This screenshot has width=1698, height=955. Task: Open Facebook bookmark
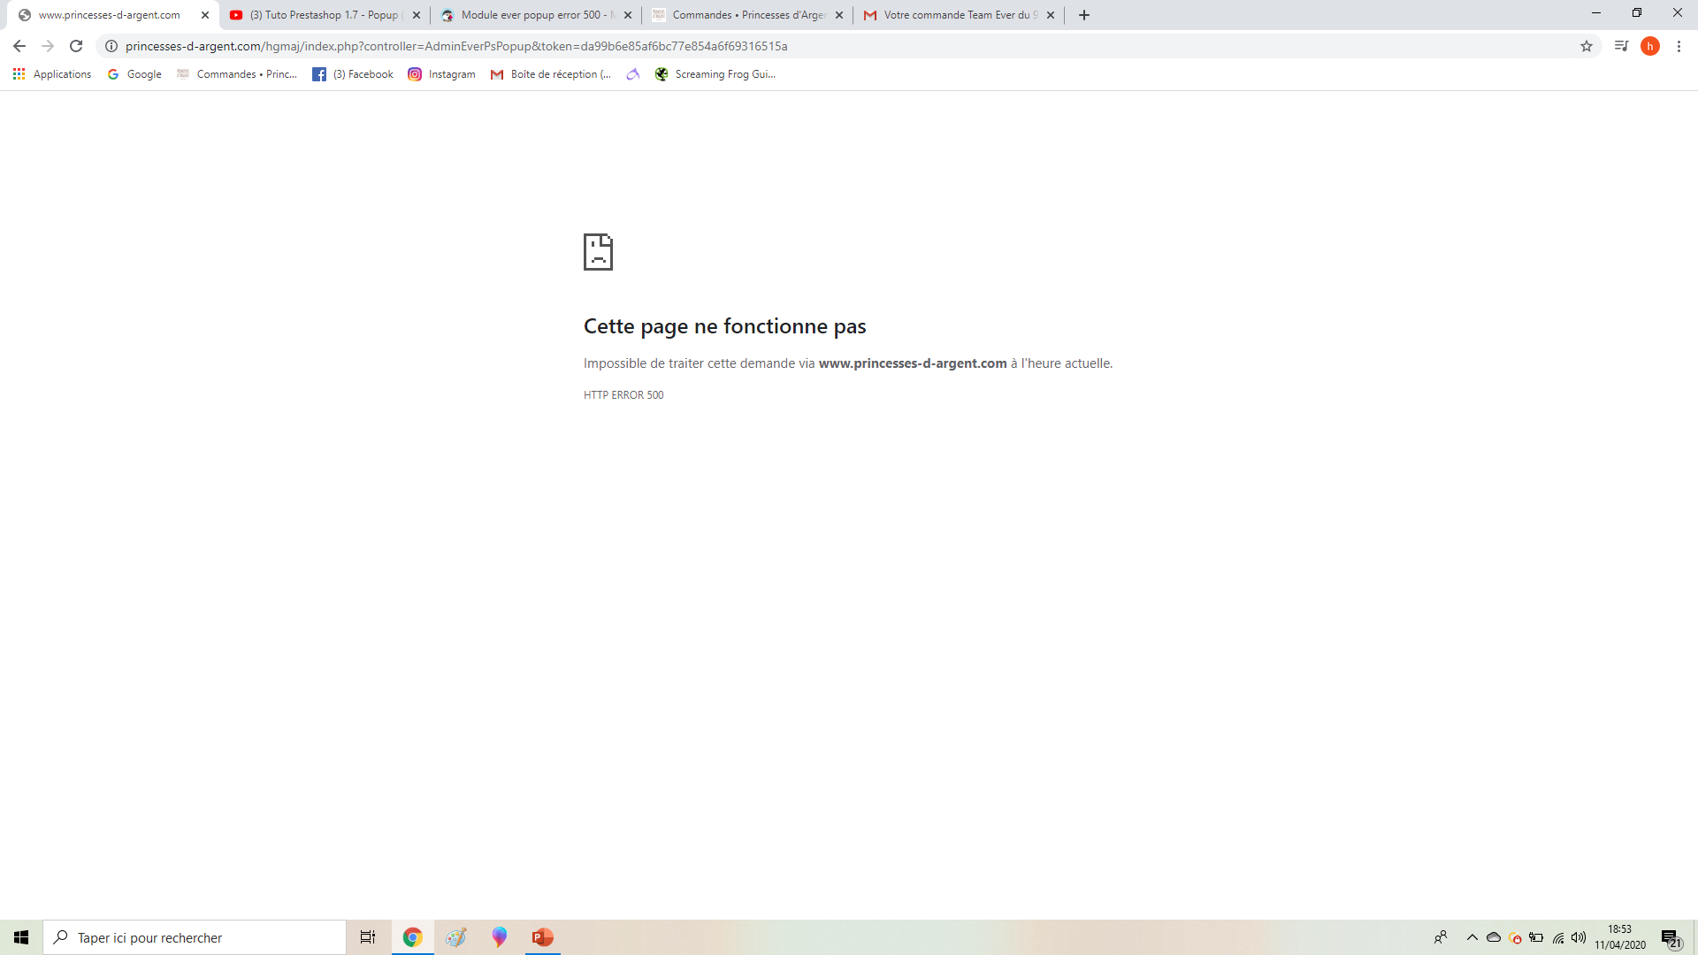(352, 74)
